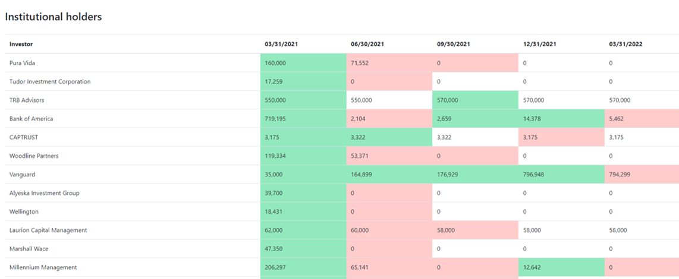Click CAPTRUST's green 3,322 cell
This screenshot has height=279, width=679.
coord(389,137)
